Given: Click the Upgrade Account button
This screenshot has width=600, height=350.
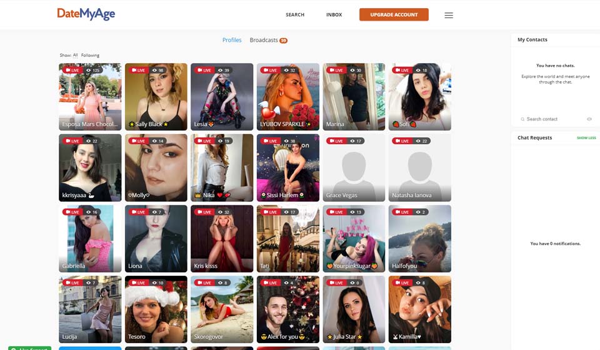Looking at the screenshot, I should [394, 15].
